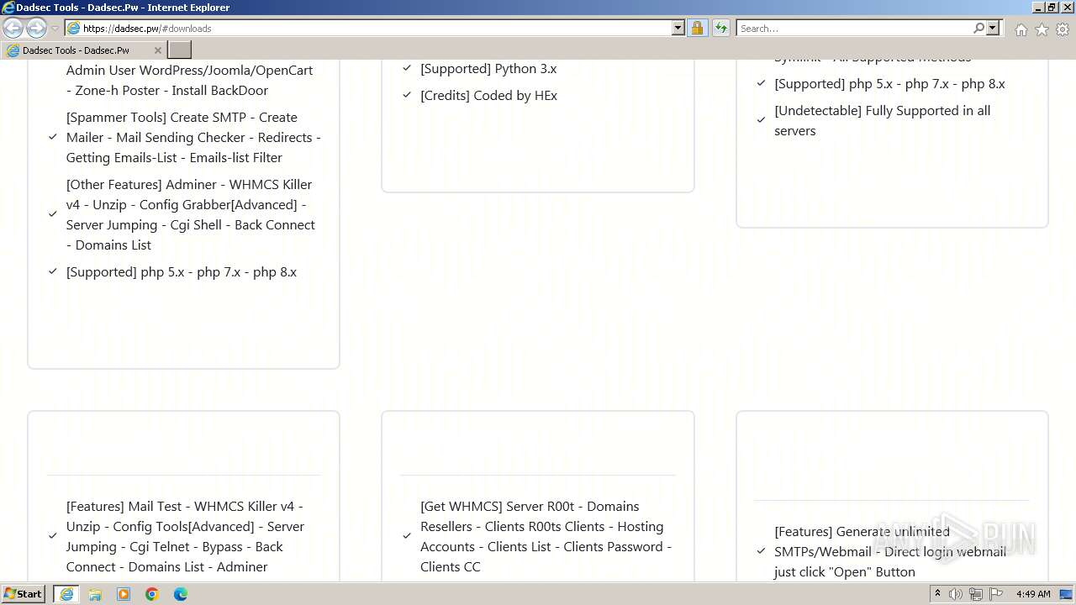Select text '[Spammer Tools] Create SMTP - Create'
The image size is (1076, 605).
pyautogui.click(x=182, y=118)
